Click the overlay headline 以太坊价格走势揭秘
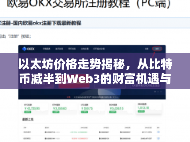The height and width of the screenshot is (142, 190). pyautogui.click(x=71, y=64)
